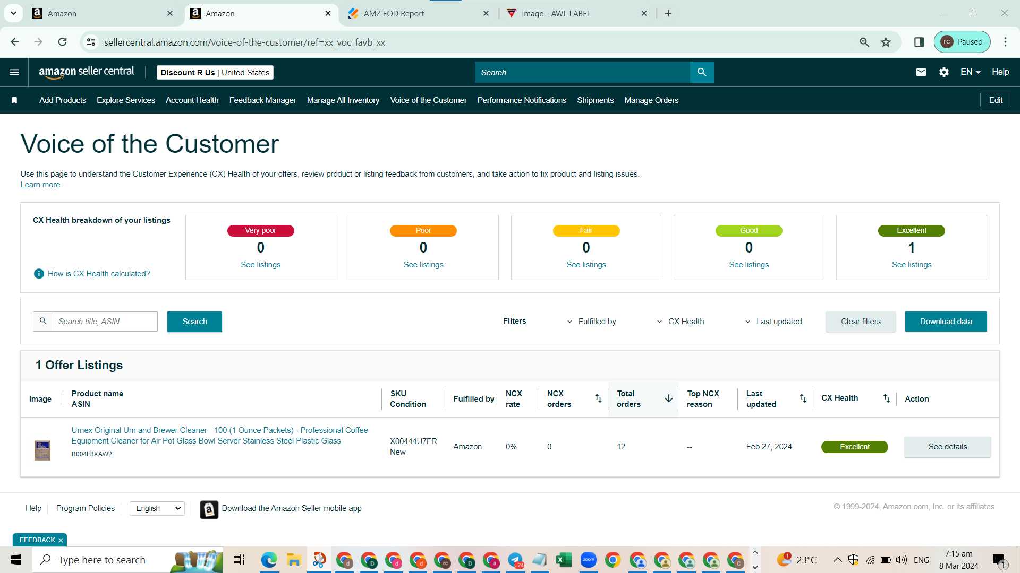The image size is (1020, 573).
Task: Expand the Fulfilled by filter
Action: tap(591, 322)
